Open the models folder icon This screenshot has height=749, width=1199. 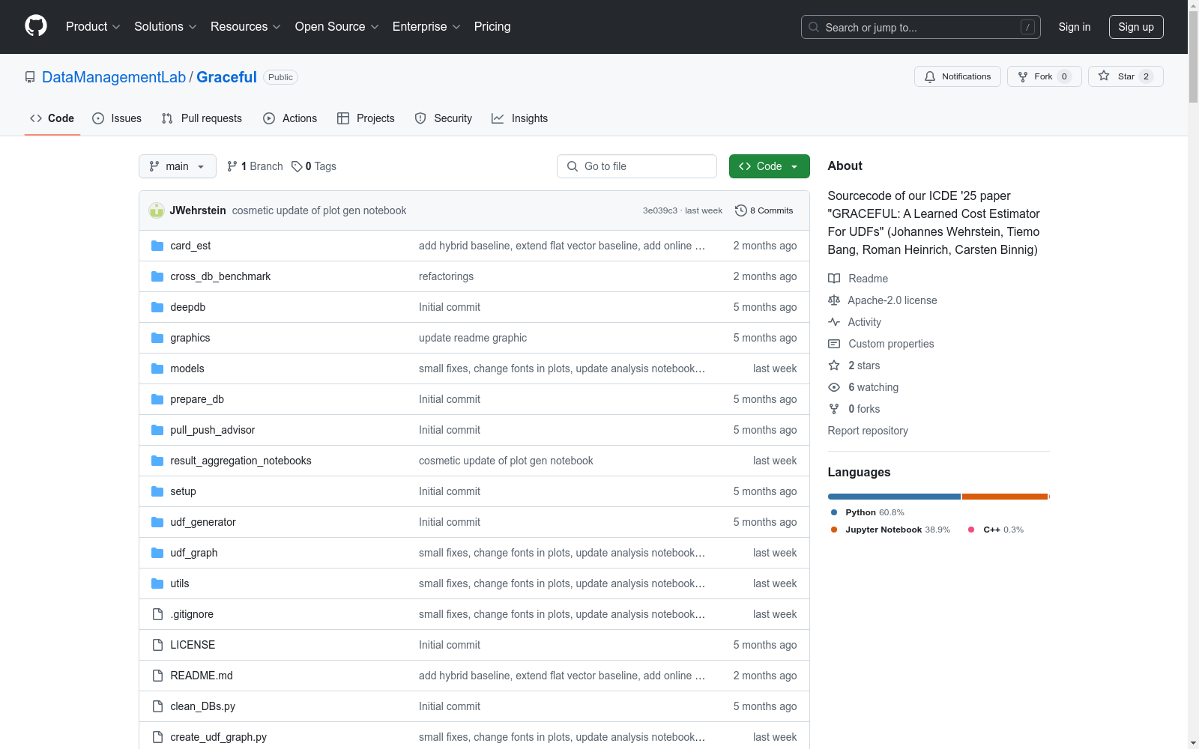tap(157, 369)
